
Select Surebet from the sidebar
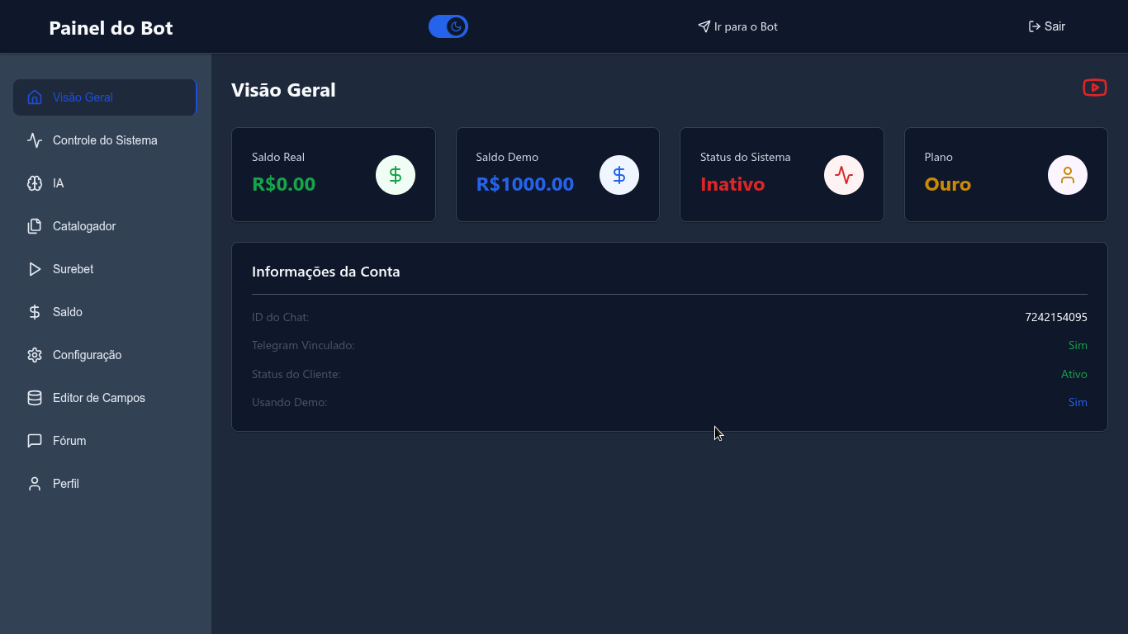click(x=73, y=269)
